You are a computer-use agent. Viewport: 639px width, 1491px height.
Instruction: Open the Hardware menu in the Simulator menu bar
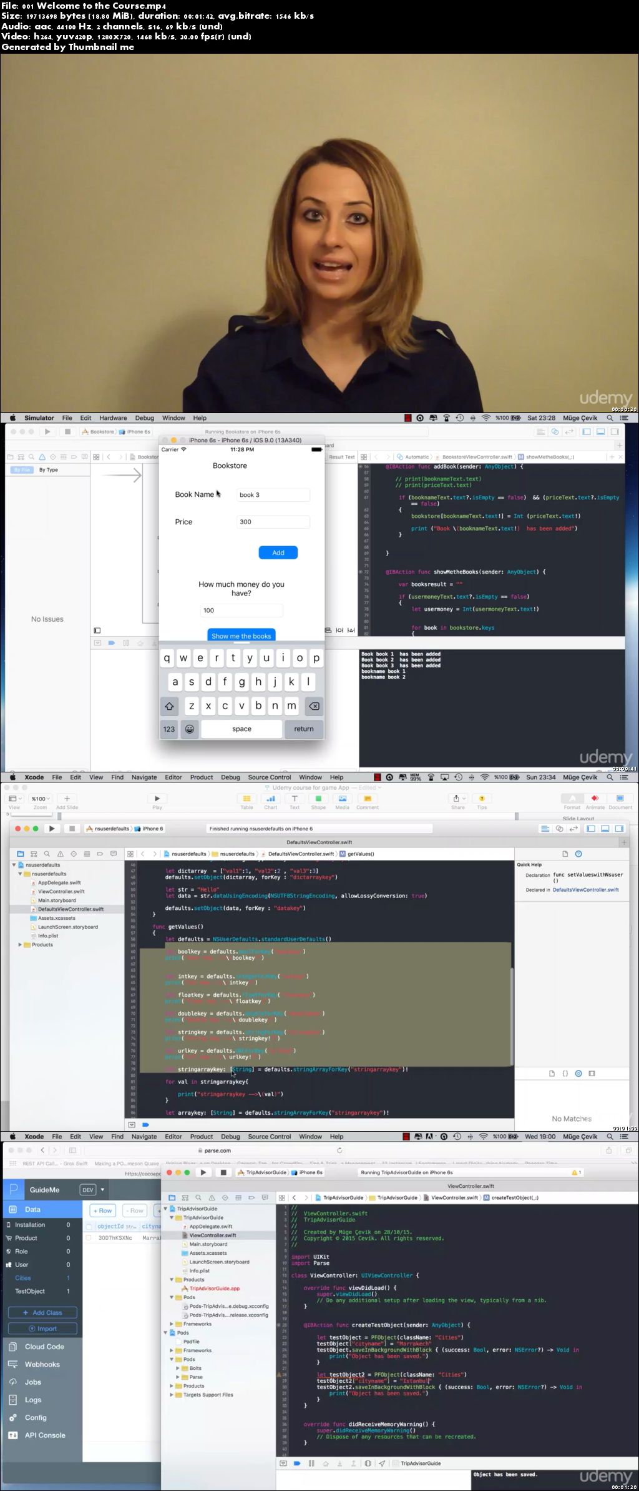click(x=113, y=418)
